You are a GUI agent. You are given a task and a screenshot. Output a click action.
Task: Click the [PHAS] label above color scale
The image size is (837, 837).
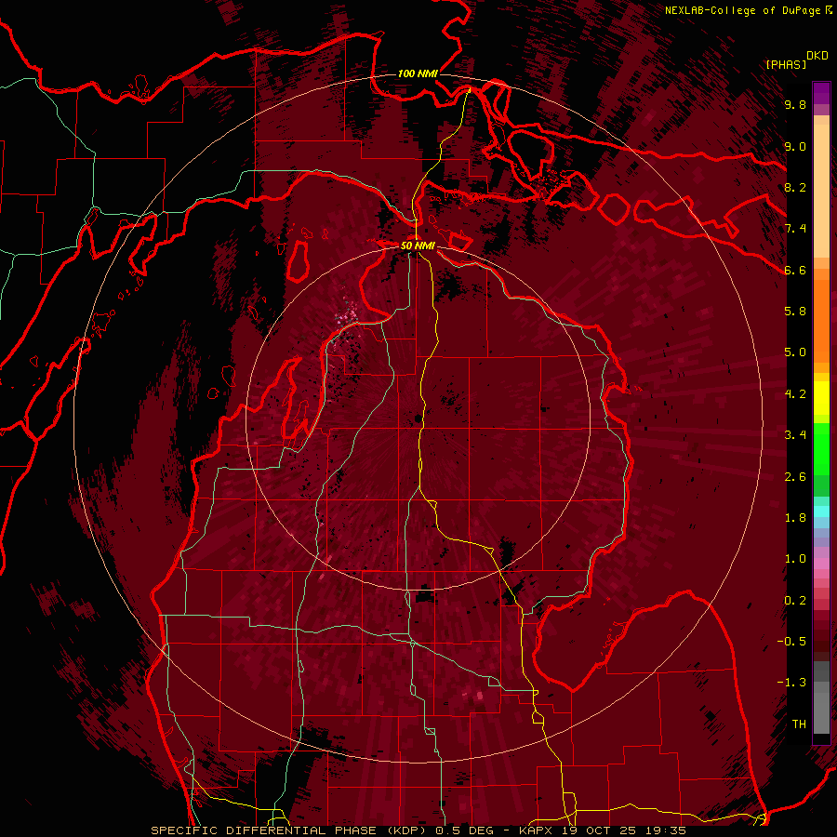point(786,64)
